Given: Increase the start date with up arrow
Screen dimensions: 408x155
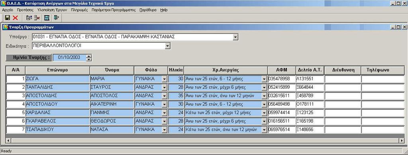Looking at the screenshot, I should click(89, 56).
